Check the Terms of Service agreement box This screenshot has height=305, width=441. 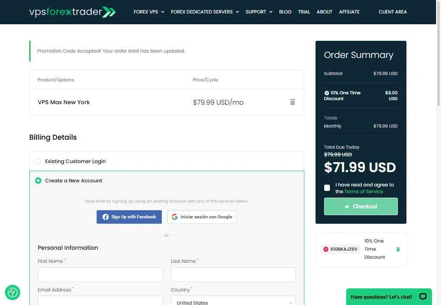(x=327, y=188)
